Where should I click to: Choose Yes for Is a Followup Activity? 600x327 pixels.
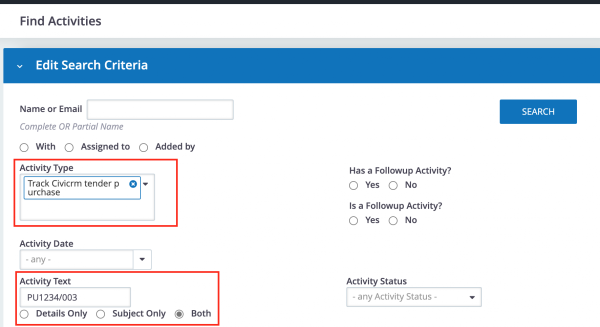(353, 220)
